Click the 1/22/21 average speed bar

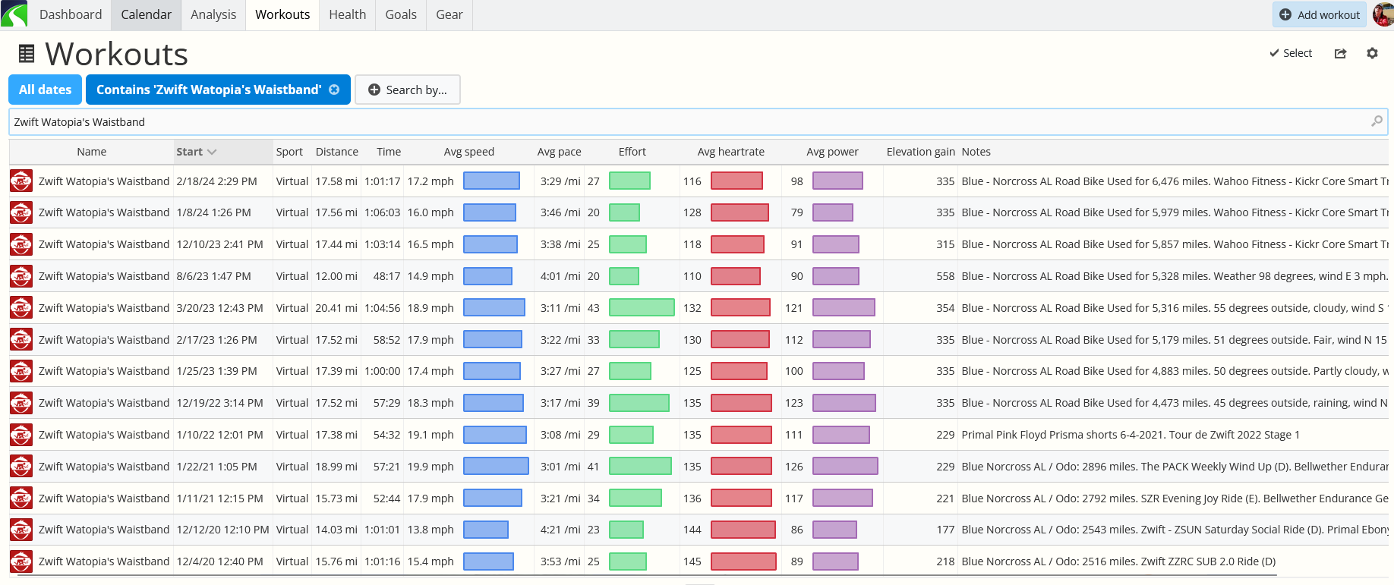pyautogui.click(x=496, y=467)
